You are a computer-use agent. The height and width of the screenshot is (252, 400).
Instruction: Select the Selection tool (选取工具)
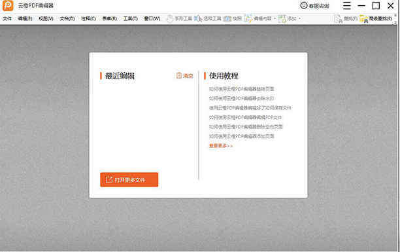tap(208, 19)
